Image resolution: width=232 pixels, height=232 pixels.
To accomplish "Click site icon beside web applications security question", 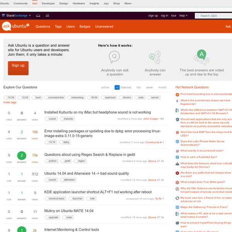I will [177, 119].
